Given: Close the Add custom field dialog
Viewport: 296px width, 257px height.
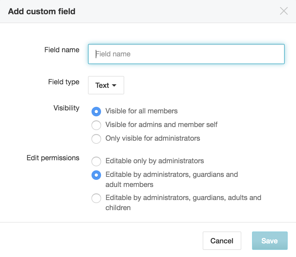Looking at the screenshot, I should pyautogui.click(x=284, y=11).
